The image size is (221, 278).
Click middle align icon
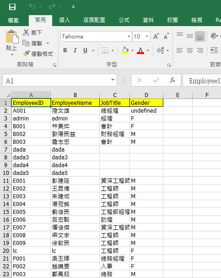coord(190,36)
